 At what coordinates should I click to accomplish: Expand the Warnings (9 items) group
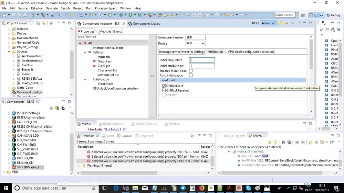click(x=79, y=166)
